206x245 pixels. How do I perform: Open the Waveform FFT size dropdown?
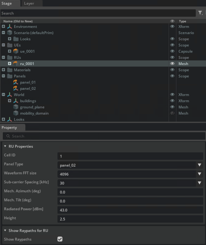tap(199, 174)
